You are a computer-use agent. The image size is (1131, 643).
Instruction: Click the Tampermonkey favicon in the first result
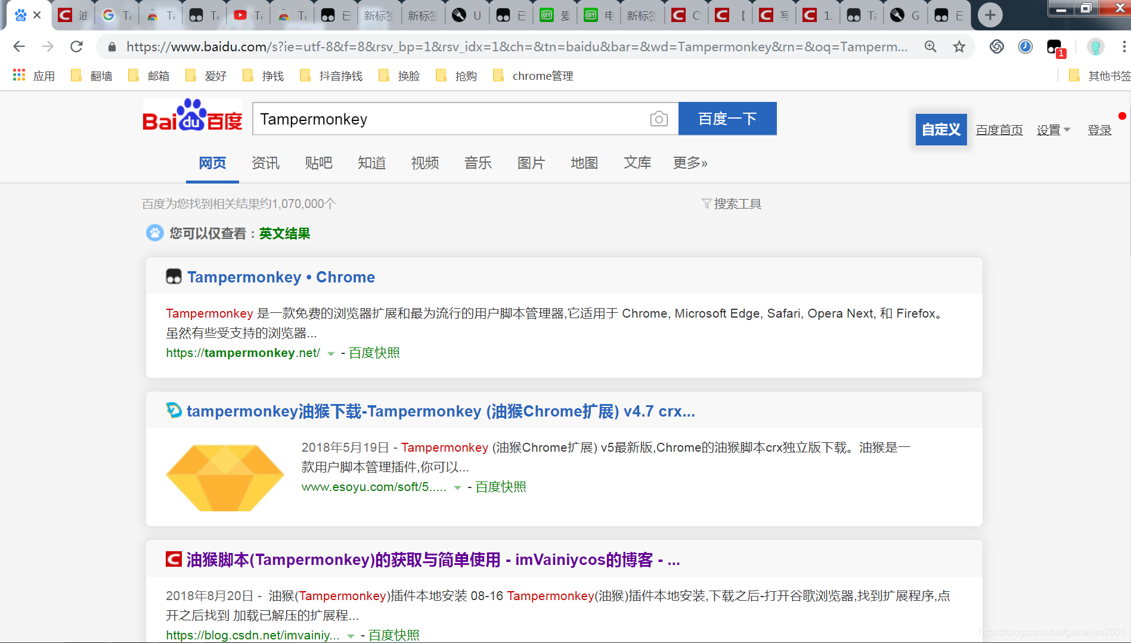click(x=173, y=277)
